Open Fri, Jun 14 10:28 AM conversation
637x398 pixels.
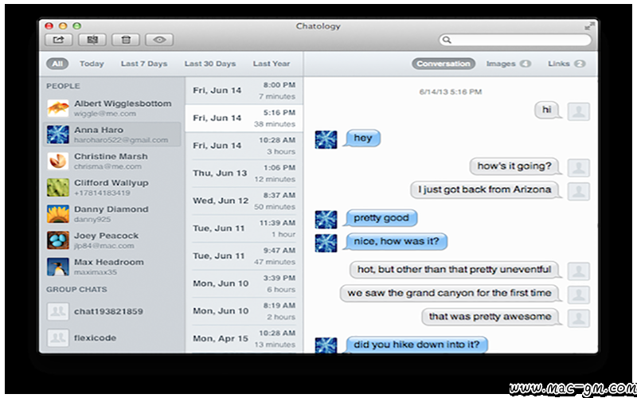244,146
